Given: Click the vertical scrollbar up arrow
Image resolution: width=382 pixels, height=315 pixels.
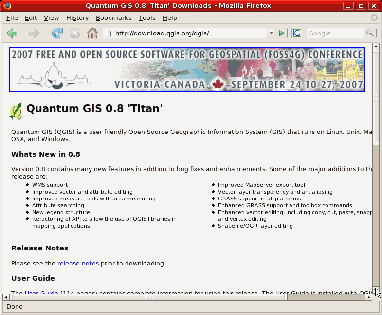Looking at the screenshot, I should [x=376, y=46].
